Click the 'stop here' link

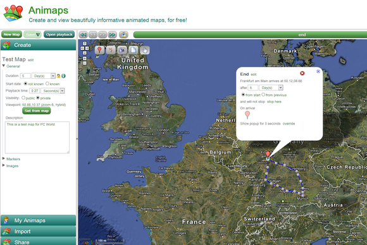point(274,102)
